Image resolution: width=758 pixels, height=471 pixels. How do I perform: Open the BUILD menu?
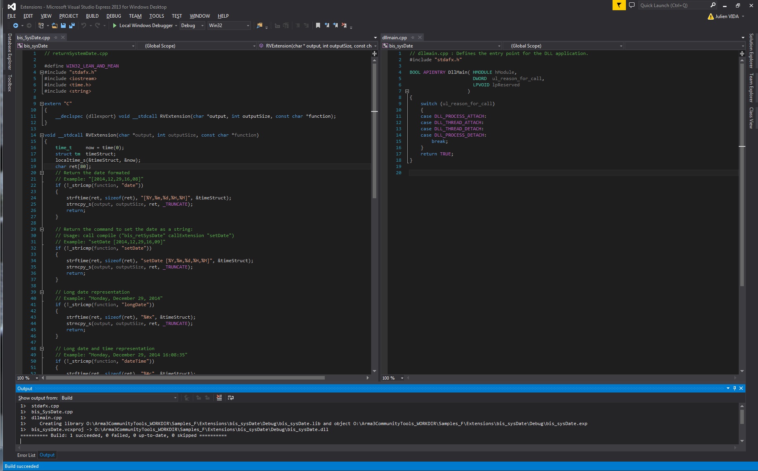tap(92, 16)
